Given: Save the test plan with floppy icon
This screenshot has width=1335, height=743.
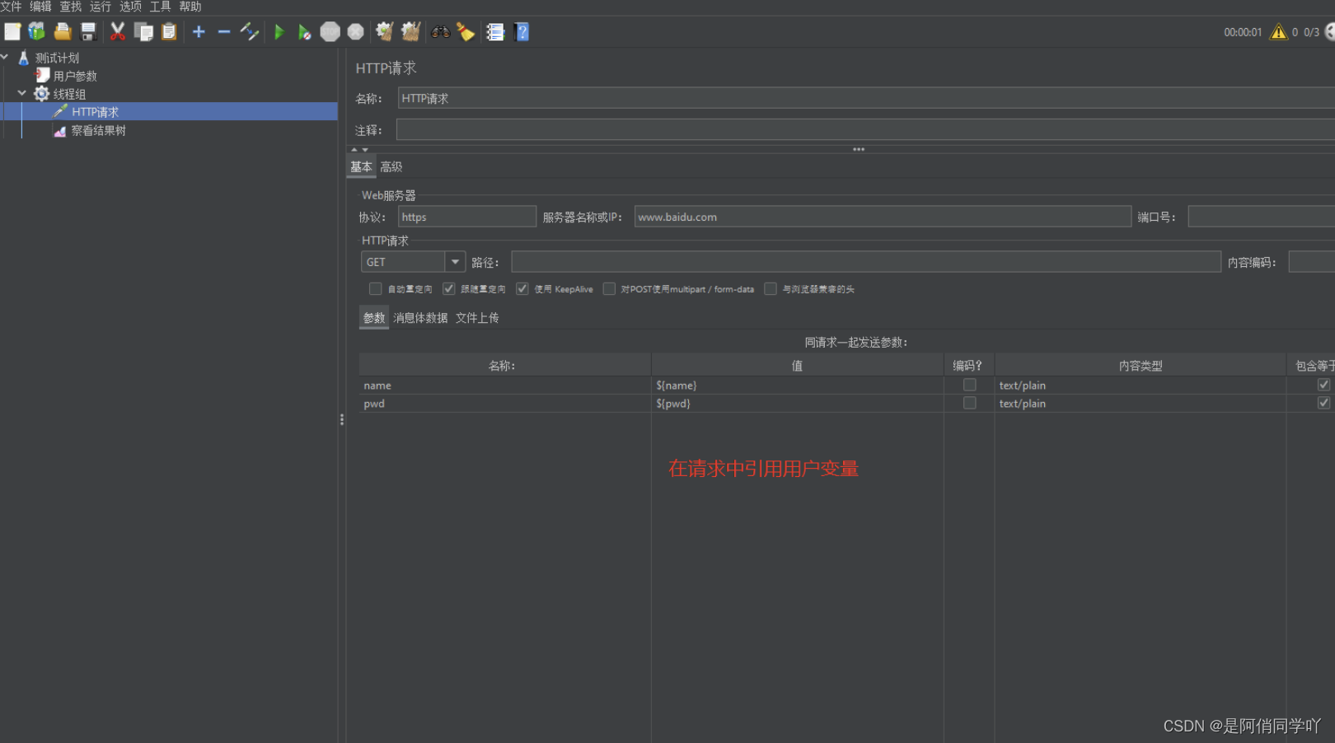Looking at the screenshot, I should coord(88,32).
